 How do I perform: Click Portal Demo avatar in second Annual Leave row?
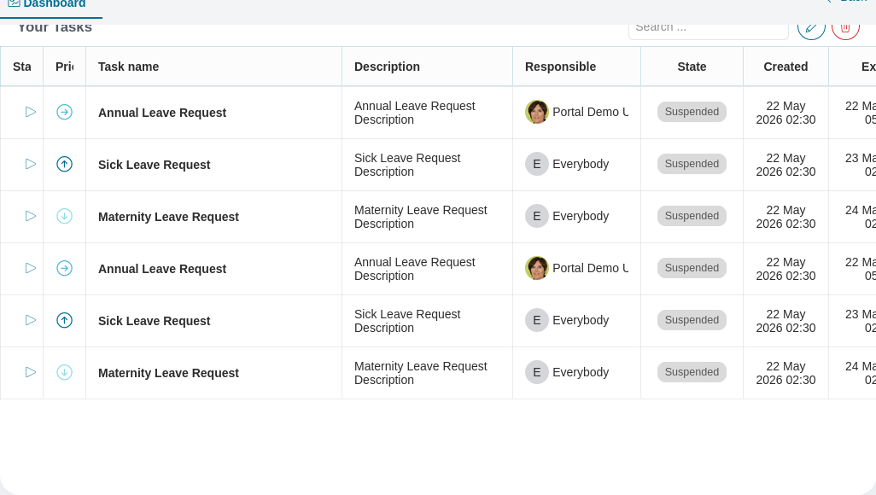(536, 268)
